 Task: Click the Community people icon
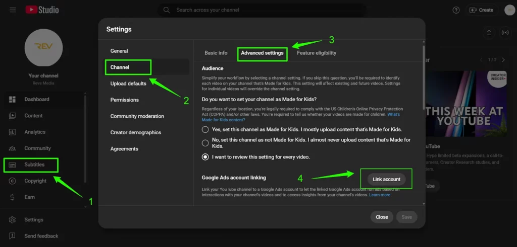coord(12,148)
